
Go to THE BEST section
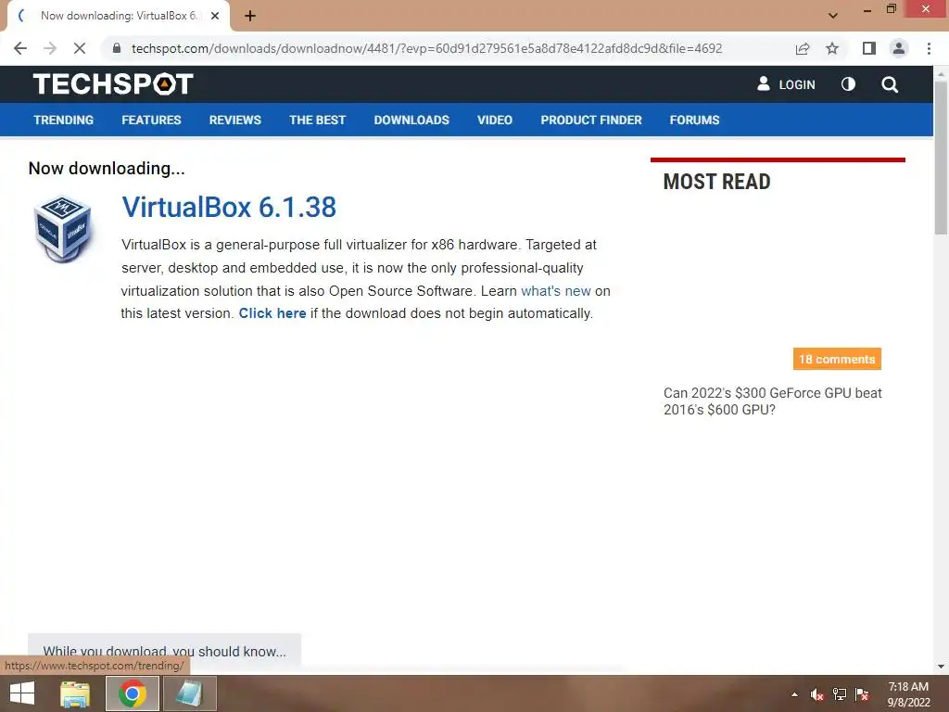(317, 120)
